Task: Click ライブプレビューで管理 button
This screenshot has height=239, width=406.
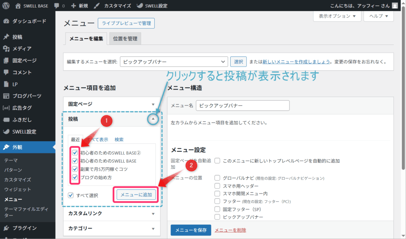Action: (126, 23)
